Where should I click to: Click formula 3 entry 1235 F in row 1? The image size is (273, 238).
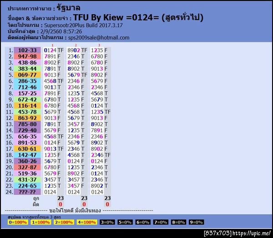(x=99, y=50)
